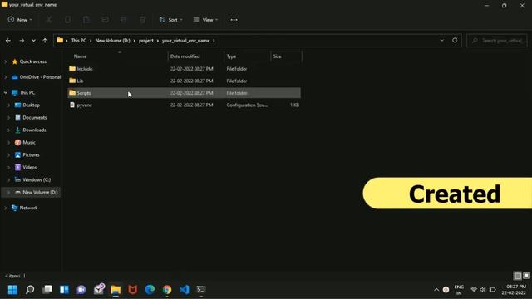Click the Paste icon in the toolbar
The image size is (532, 299).
86,20
